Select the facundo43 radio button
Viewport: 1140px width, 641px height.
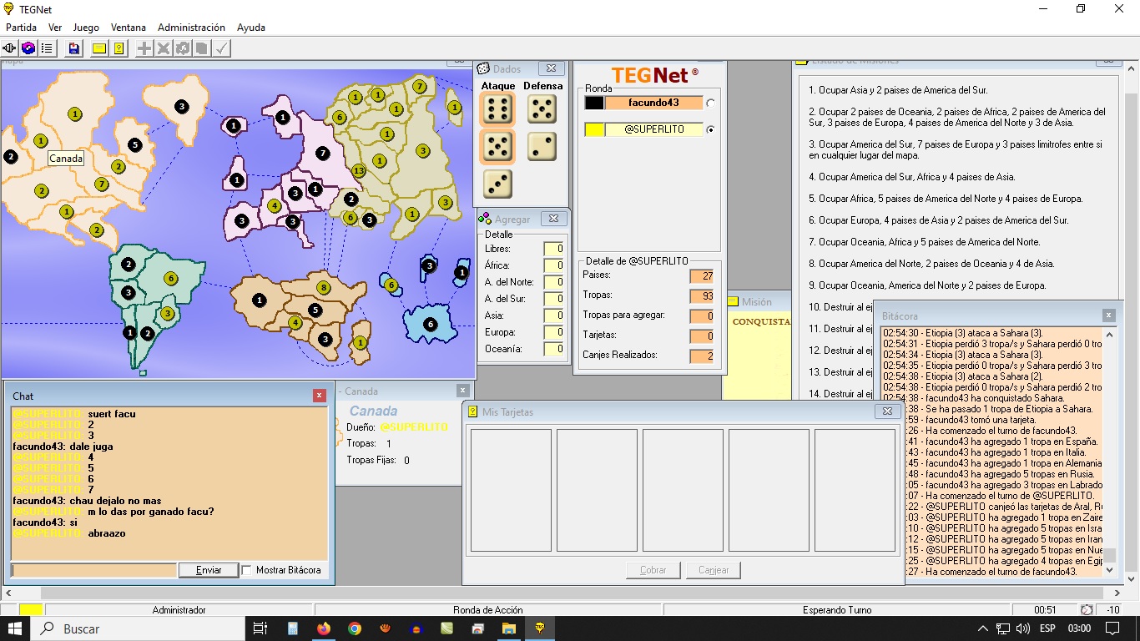point(710,103)
